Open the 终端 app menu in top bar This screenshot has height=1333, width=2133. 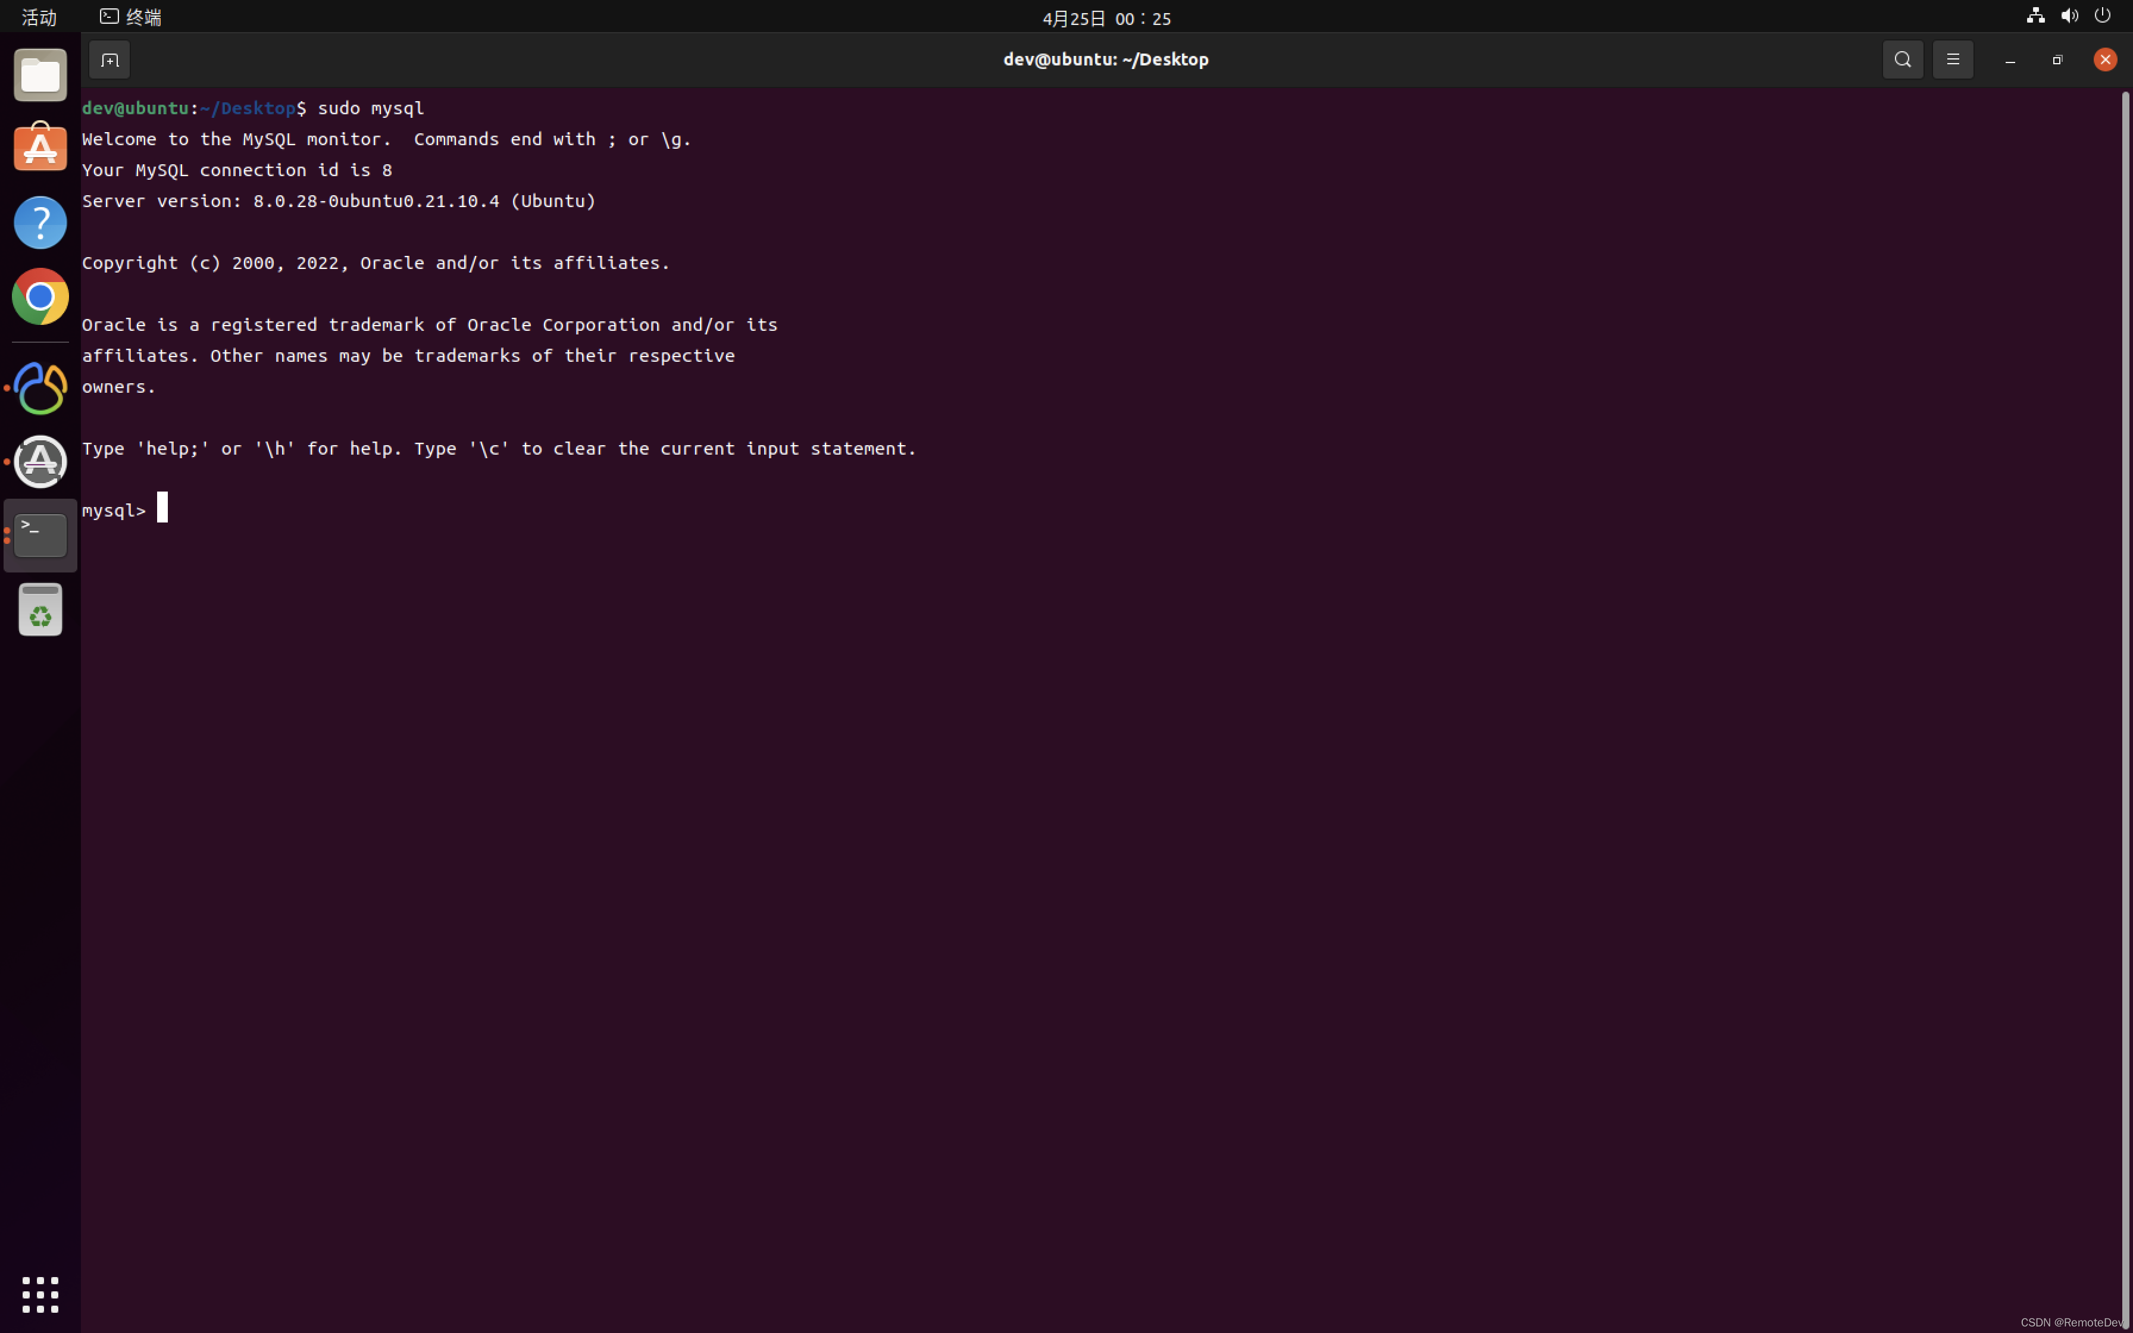click(x=130, y=17)
